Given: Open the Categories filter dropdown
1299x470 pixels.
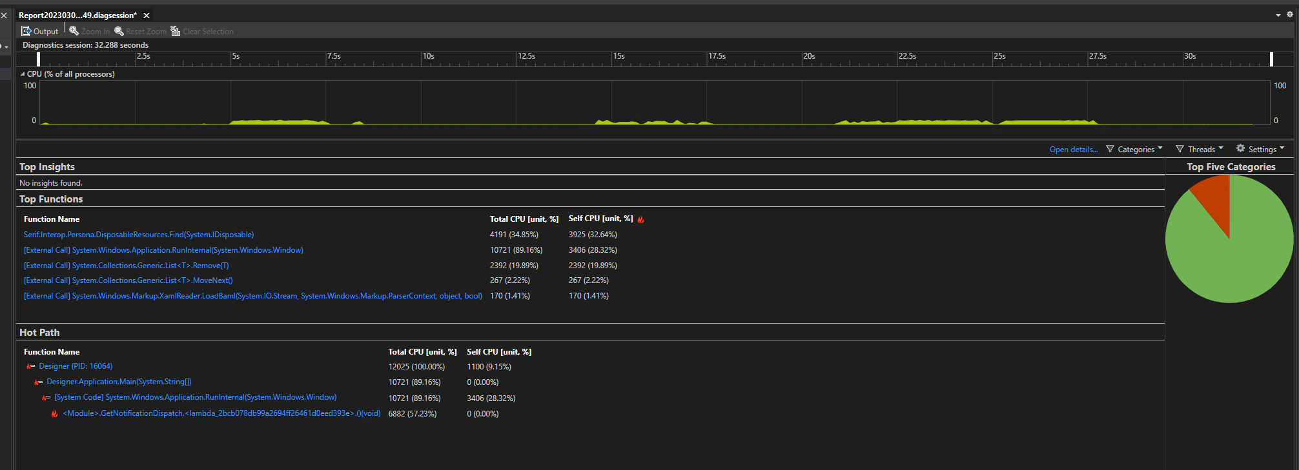Looking at the screenshot, I should point(1134,150).
